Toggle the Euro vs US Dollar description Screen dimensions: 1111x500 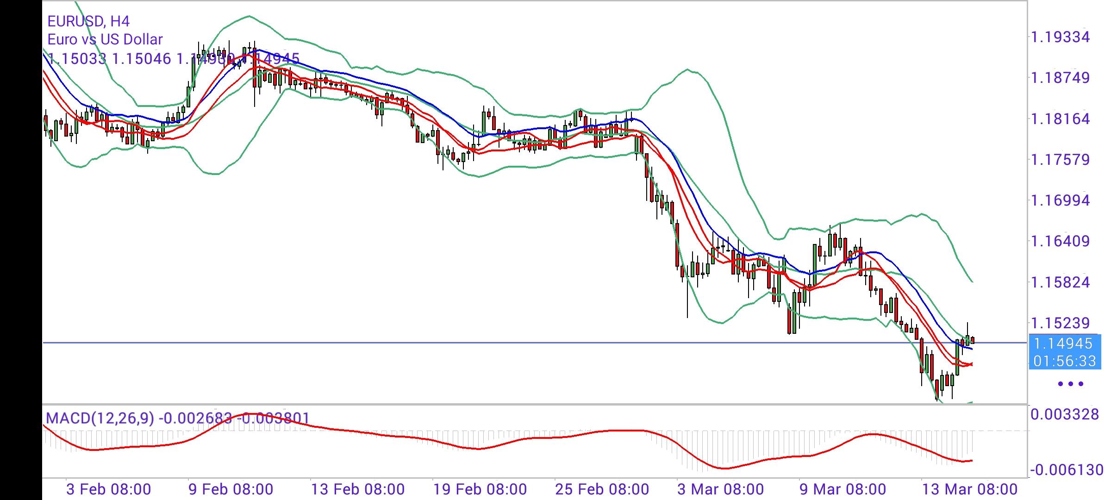click(x=104, y=39)
